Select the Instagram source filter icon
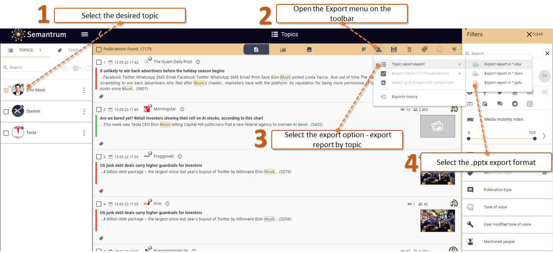Image resolution: width=553 pixels, height=253 pixels. pos(530,104)
